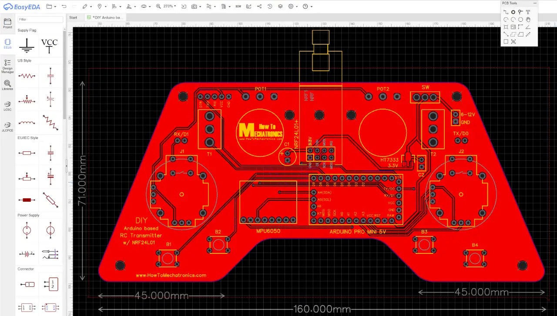Collapse the PCB Tools panel
Viewport: 557px width, 316px height.
535,3
